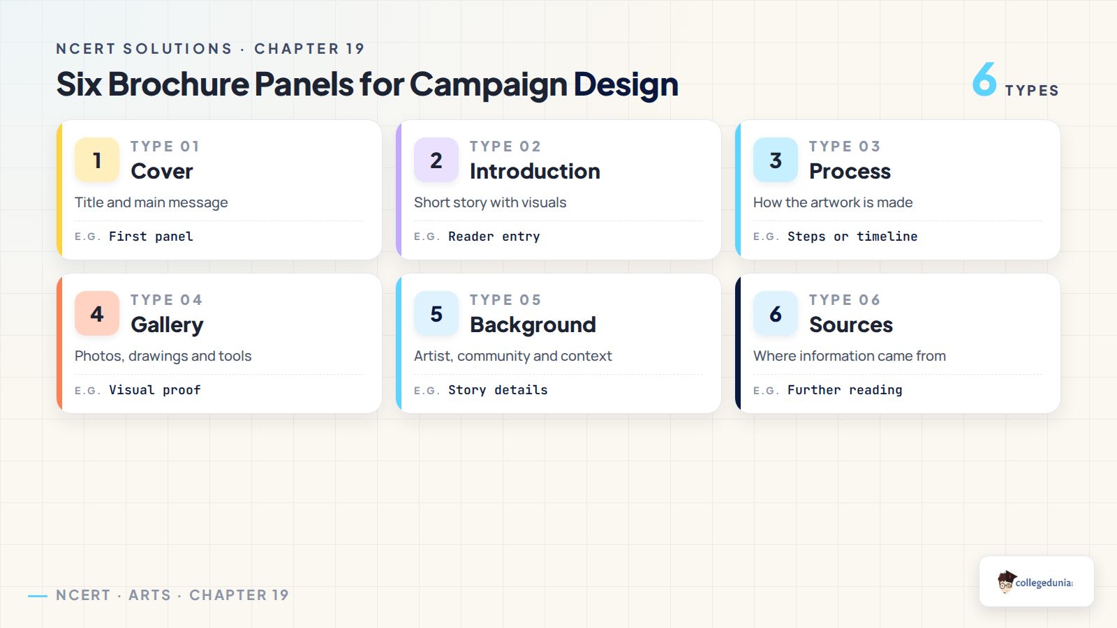Click 'Where information came from' text

850,356
